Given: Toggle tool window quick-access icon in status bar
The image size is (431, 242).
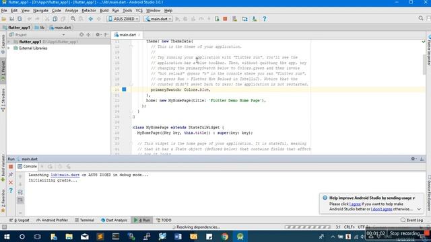Looking at the screenshot, I should [x=4, y=227].
